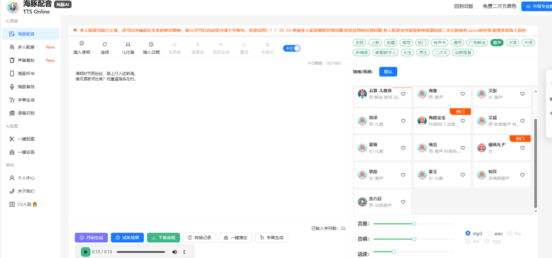Open 转换记录 history
The image size is (552, 258).
tap(200, 238)
